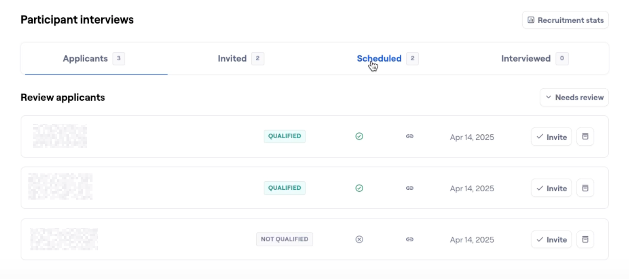The width and height of the screenshot is (629, 279).
Task: Open the Recruitment stats button
Action: pyautogui.click(x=565, y=20)
